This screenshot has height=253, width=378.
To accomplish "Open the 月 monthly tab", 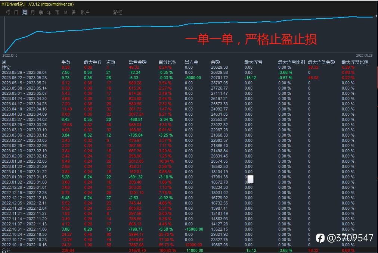I will point(33,12).
